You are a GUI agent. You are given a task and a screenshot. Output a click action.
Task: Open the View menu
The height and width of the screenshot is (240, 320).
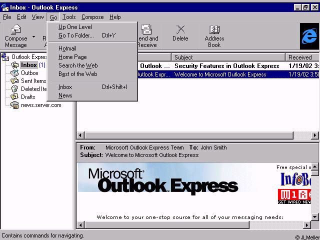pyautogui.click(x=37, y=17)
